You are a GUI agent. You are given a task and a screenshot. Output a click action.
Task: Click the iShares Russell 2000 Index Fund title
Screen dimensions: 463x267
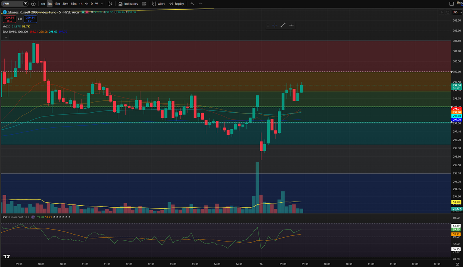click(x=44, y=12)
